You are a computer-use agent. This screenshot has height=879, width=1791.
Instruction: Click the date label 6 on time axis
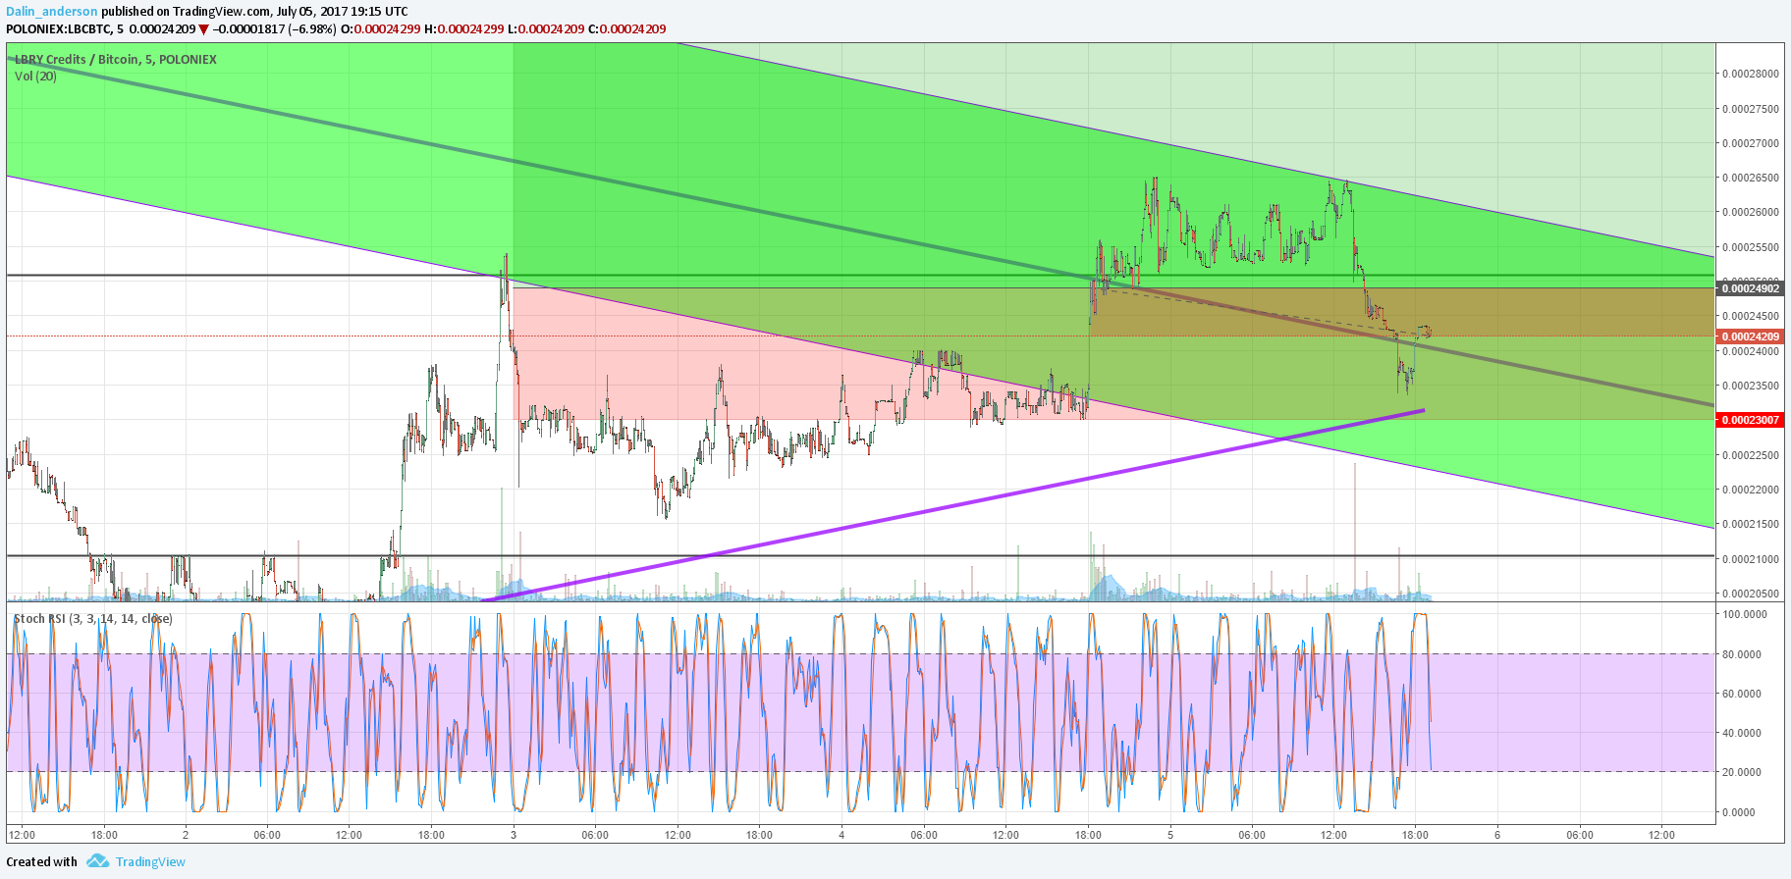point(1497,835)
